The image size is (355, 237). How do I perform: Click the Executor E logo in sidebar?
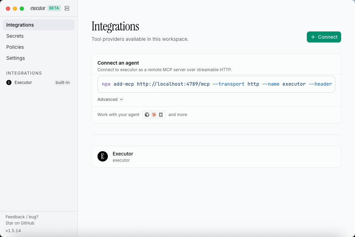point(9,82)
